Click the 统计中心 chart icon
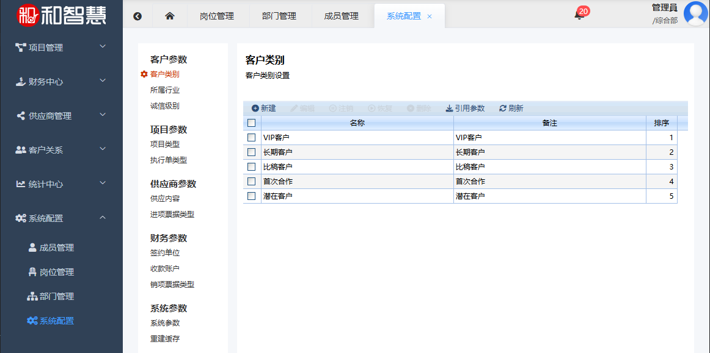Viewport: 710px width, 353px height. pyautogui.click(x=21, y=184)
